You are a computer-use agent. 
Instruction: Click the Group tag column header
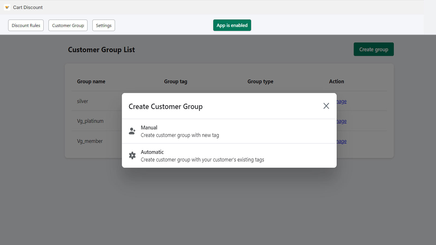(175, 81)
